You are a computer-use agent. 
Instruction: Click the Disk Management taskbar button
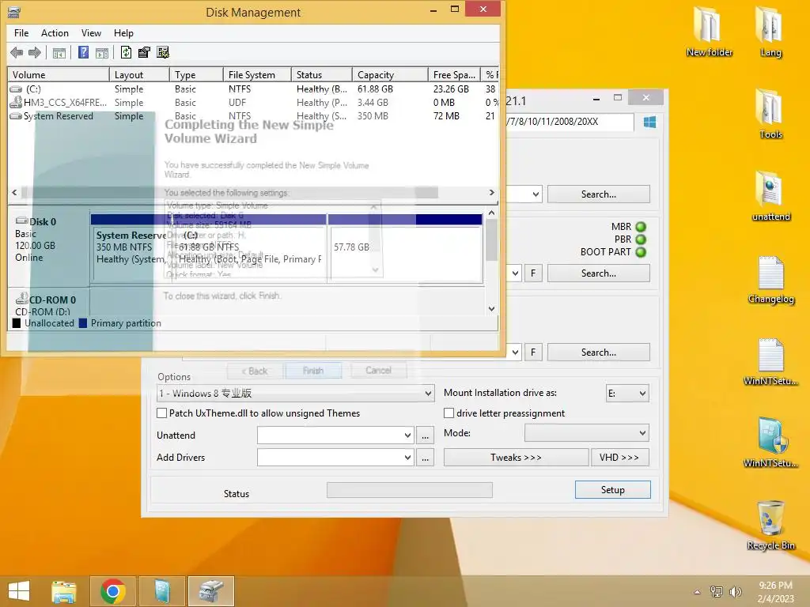tap(210, 591)
